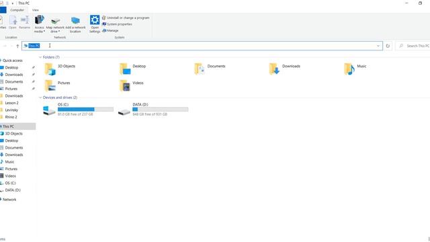The image size is (430, 242).
Task: Open pinned Downloads under Quick access
Action: tap(14, 75)
